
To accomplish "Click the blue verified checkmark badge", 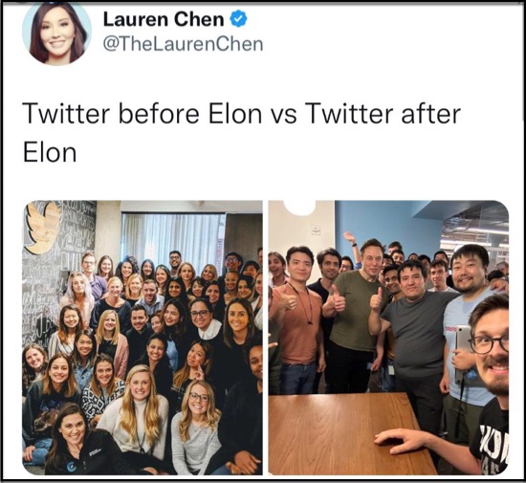I will [x=238, y=19].
